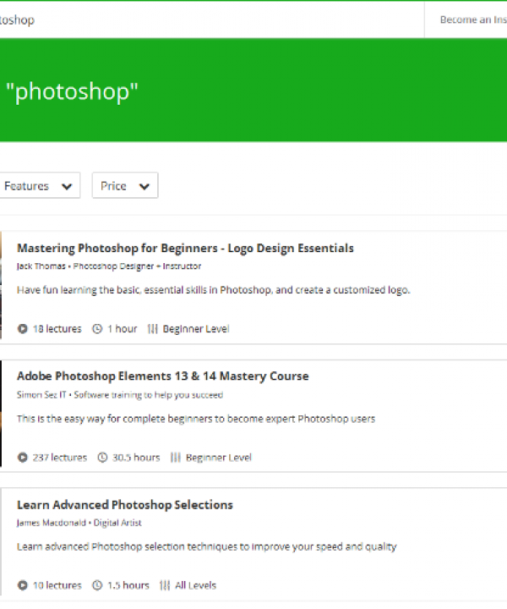507x609 pixels.
Task: Click the play icon beside 18 lectures
Action: pyautogui.click(x=23, y=329)
